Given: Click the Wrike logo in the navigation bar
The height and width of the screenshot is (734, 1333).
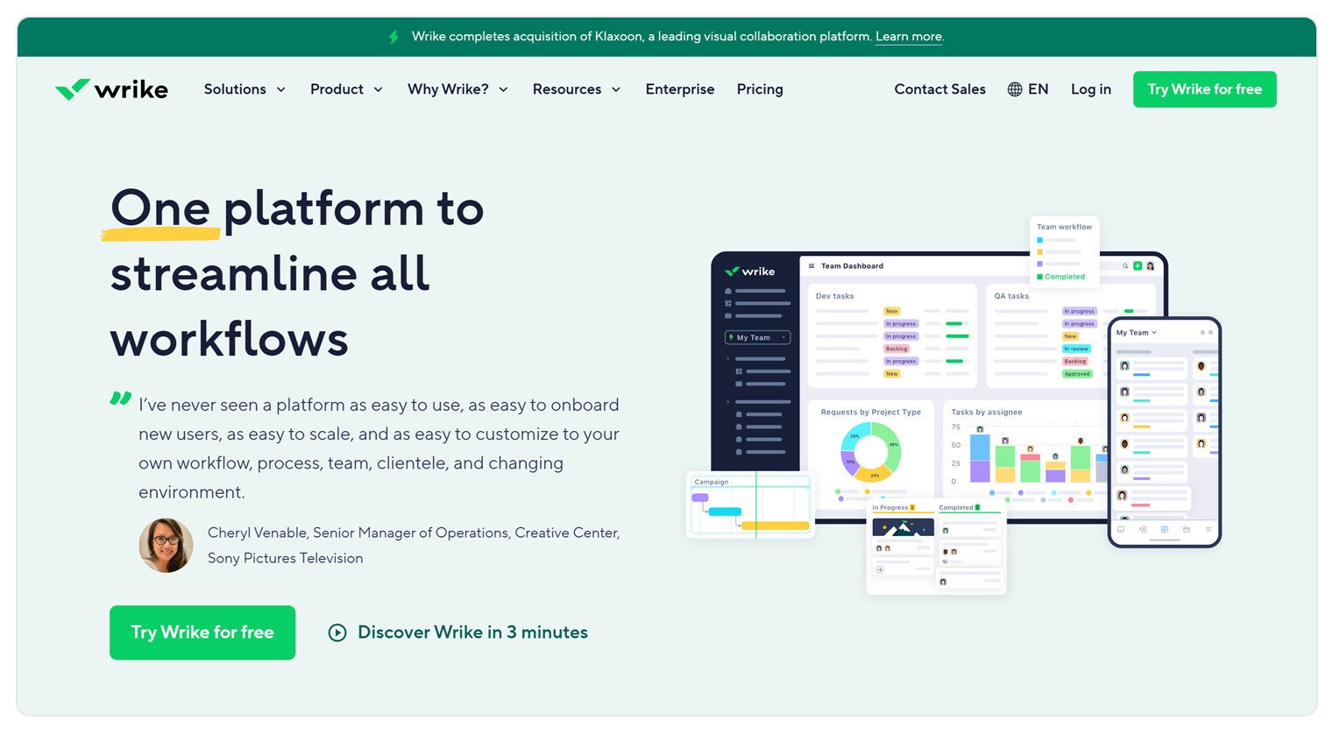Looking at the screenshot, I should point(112,88).
